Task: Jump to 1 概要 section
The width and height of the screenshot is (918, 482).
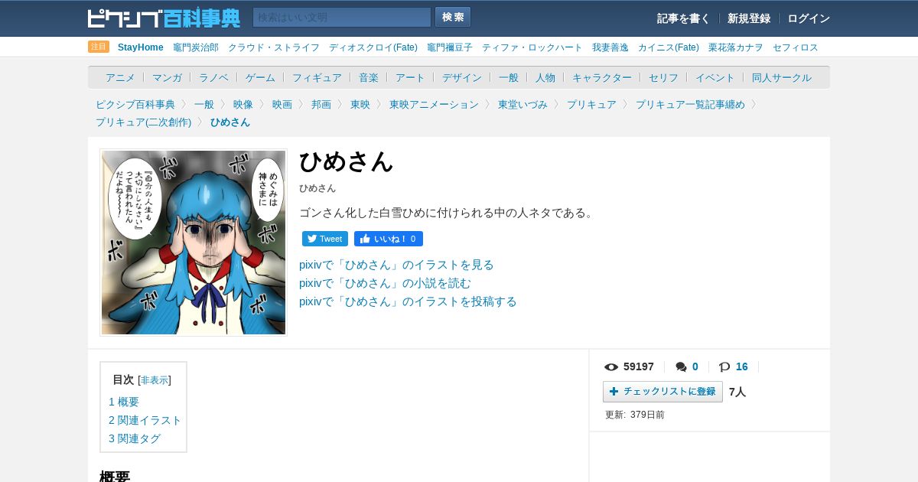Action: coord(124,402)
